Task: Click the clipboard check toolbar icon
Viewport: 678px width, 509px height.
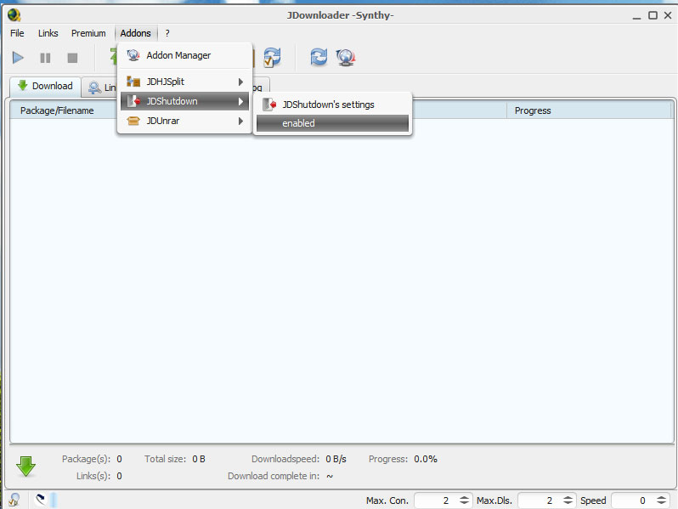Action: point(272,58)
